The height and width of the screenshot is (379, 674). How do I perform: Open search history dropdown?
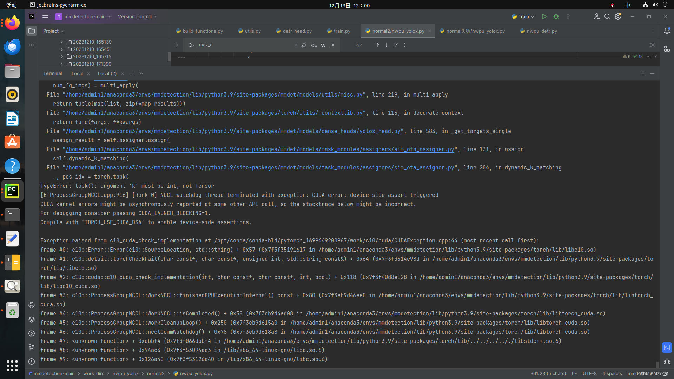[191, 45]
